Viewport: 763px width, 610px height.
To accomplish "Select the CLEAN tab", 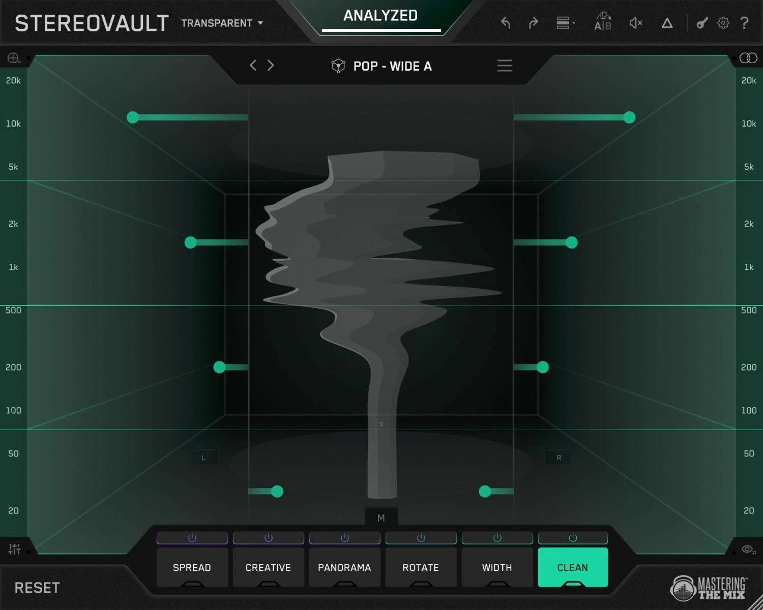I will [573, 567].
